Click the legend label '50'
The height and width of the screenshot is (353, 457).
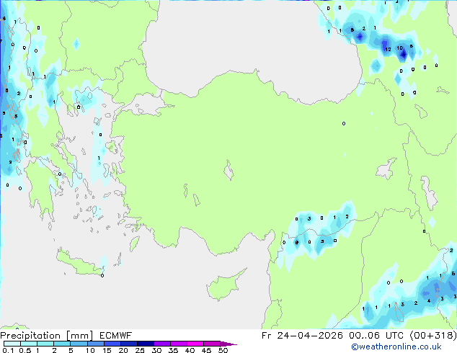point(223,350)
